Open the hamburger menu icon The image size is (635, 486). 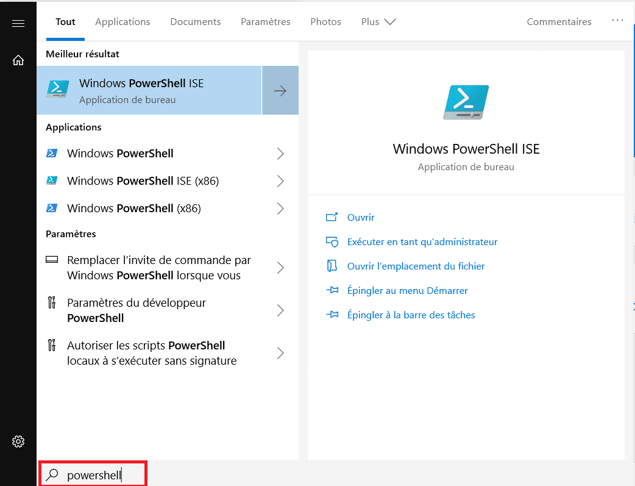pyautogui.click(x=18, y=24)
